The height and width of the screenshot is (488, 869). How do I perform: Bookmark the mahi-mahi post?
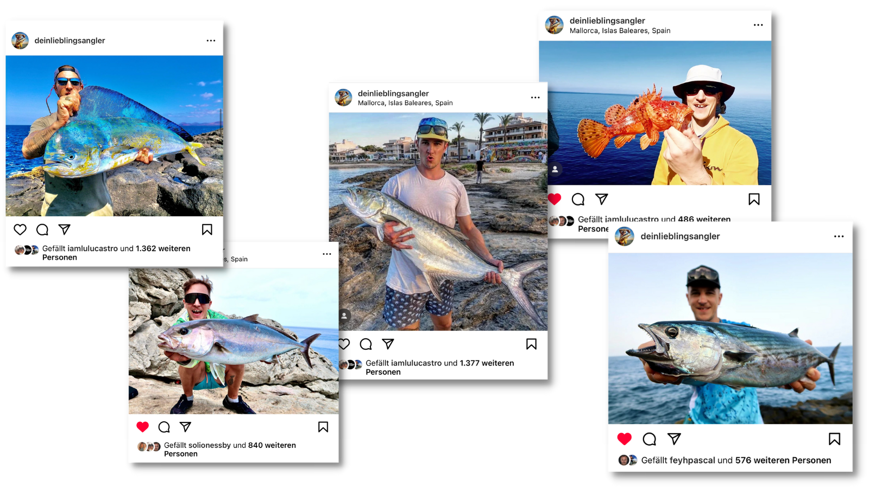click(207, 229)
